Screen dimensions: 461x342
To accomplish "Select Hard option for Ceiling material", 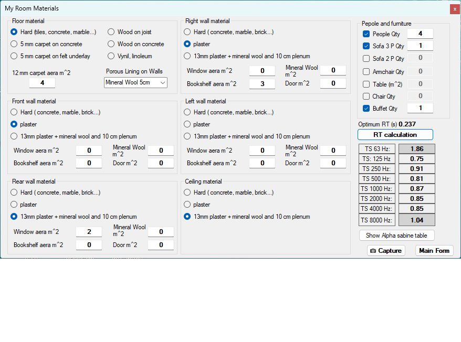I will (x=187, y=193).
